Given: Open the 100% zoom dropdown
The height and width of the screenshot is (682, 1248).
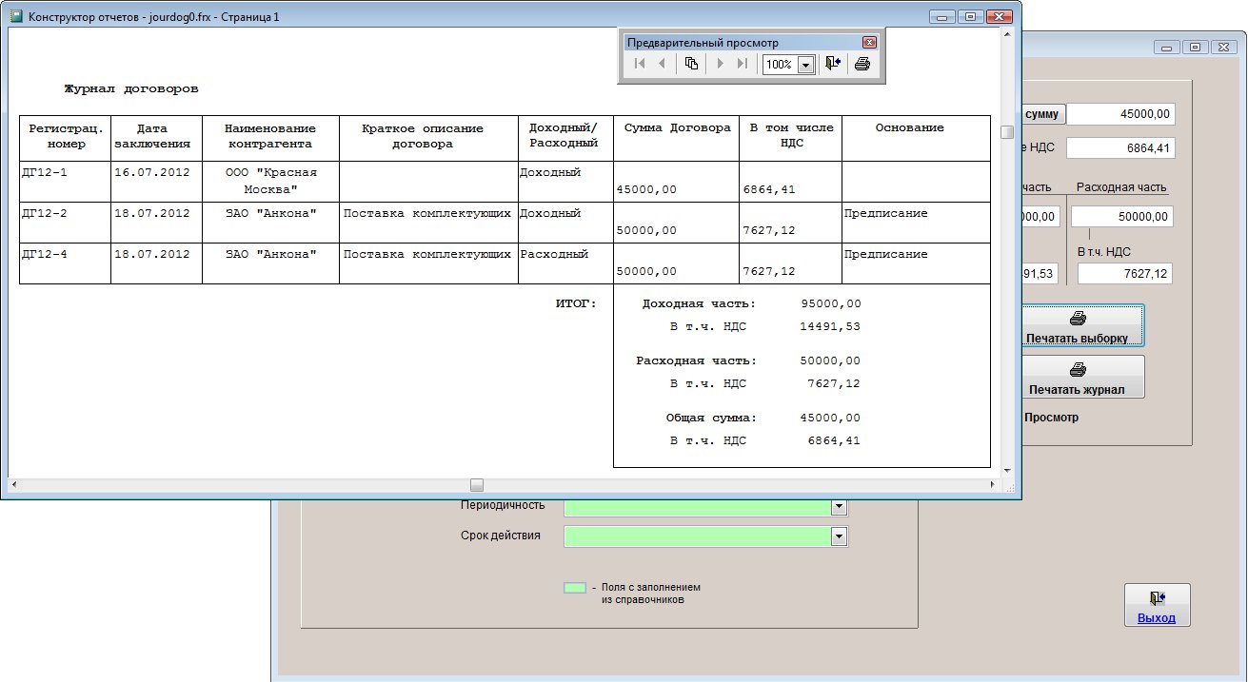Looking at the screenshot, I should (x=805, y=65).
